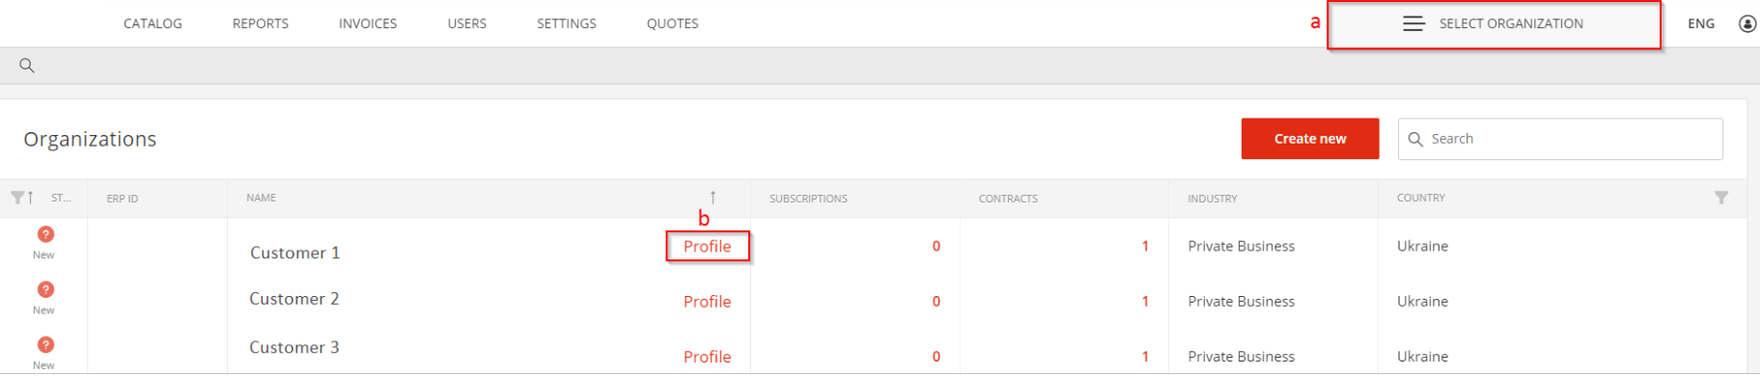Viewport: 1762px width, 376px height.
Task: Click the Create new button
Action: pyautogui.click(x=1310, y=139)
